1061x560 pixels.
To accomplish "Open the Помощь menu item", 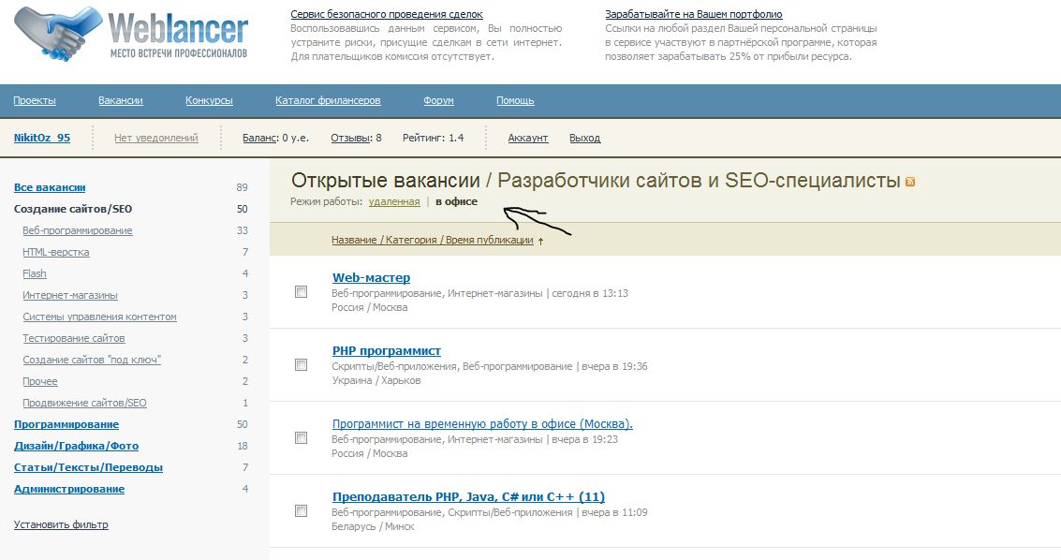I will [515, 100].
